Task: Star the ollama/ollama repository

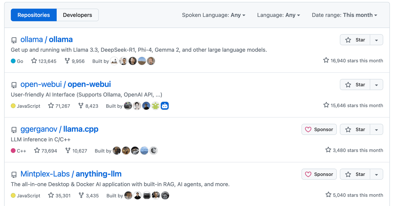Action: 355,40
